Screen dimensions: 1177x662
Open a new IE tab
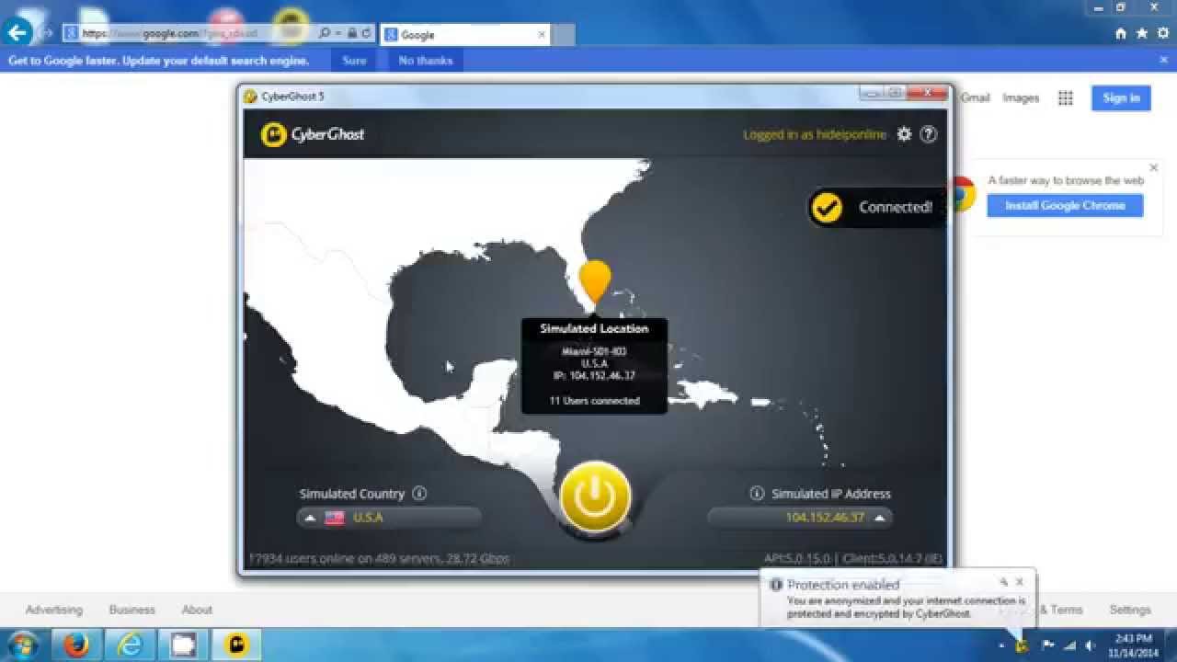(x=564, y=35)
